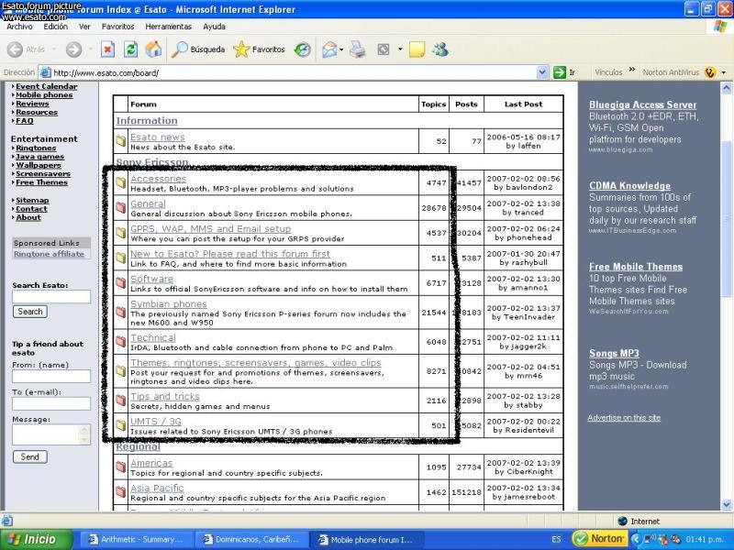Click the General forum folder icon
This screenshot has width=734, height=550.
pyautogui.click(x=121, y=208)
